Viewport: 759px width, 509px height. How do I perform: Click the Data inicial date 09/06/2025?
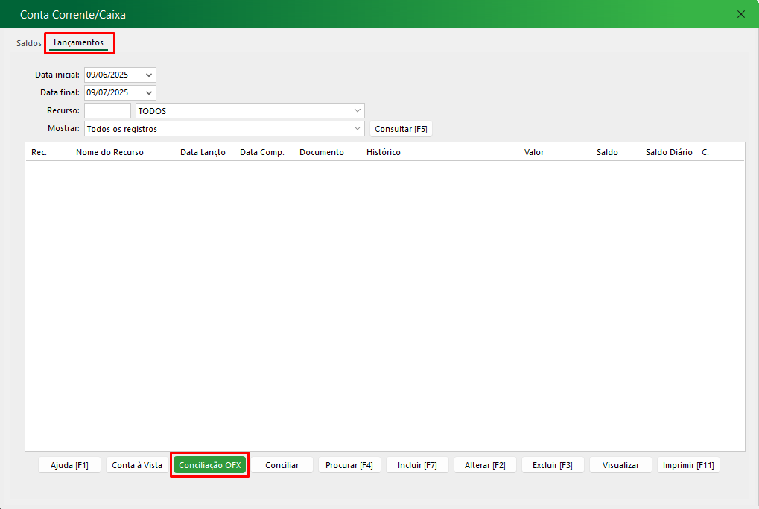[x=107, y=75]
